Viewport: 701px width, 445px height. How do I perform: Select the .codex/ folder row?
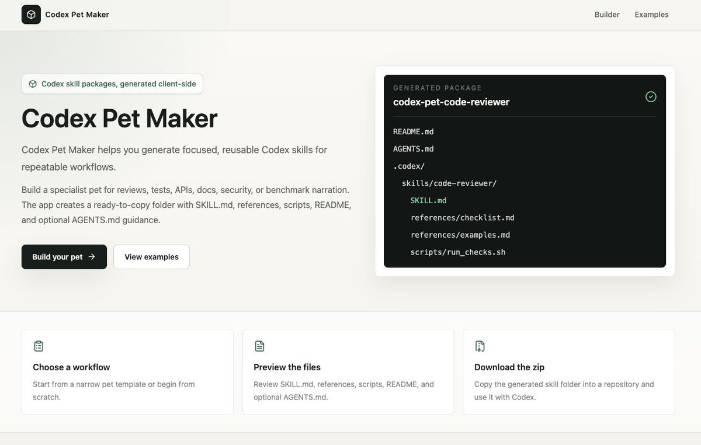coord(409,166)
